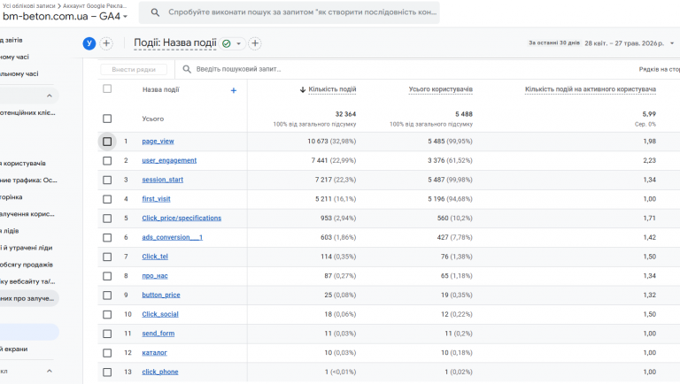
Task: Open sidebar item ending 'й екрани'
Action: coord(14,349)
